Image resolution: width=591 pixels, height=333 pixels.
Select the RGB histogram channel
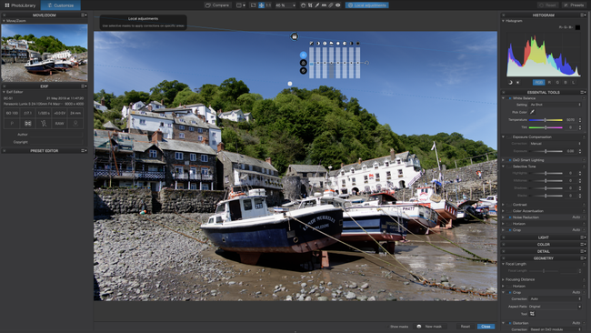(x=539, y=82)
